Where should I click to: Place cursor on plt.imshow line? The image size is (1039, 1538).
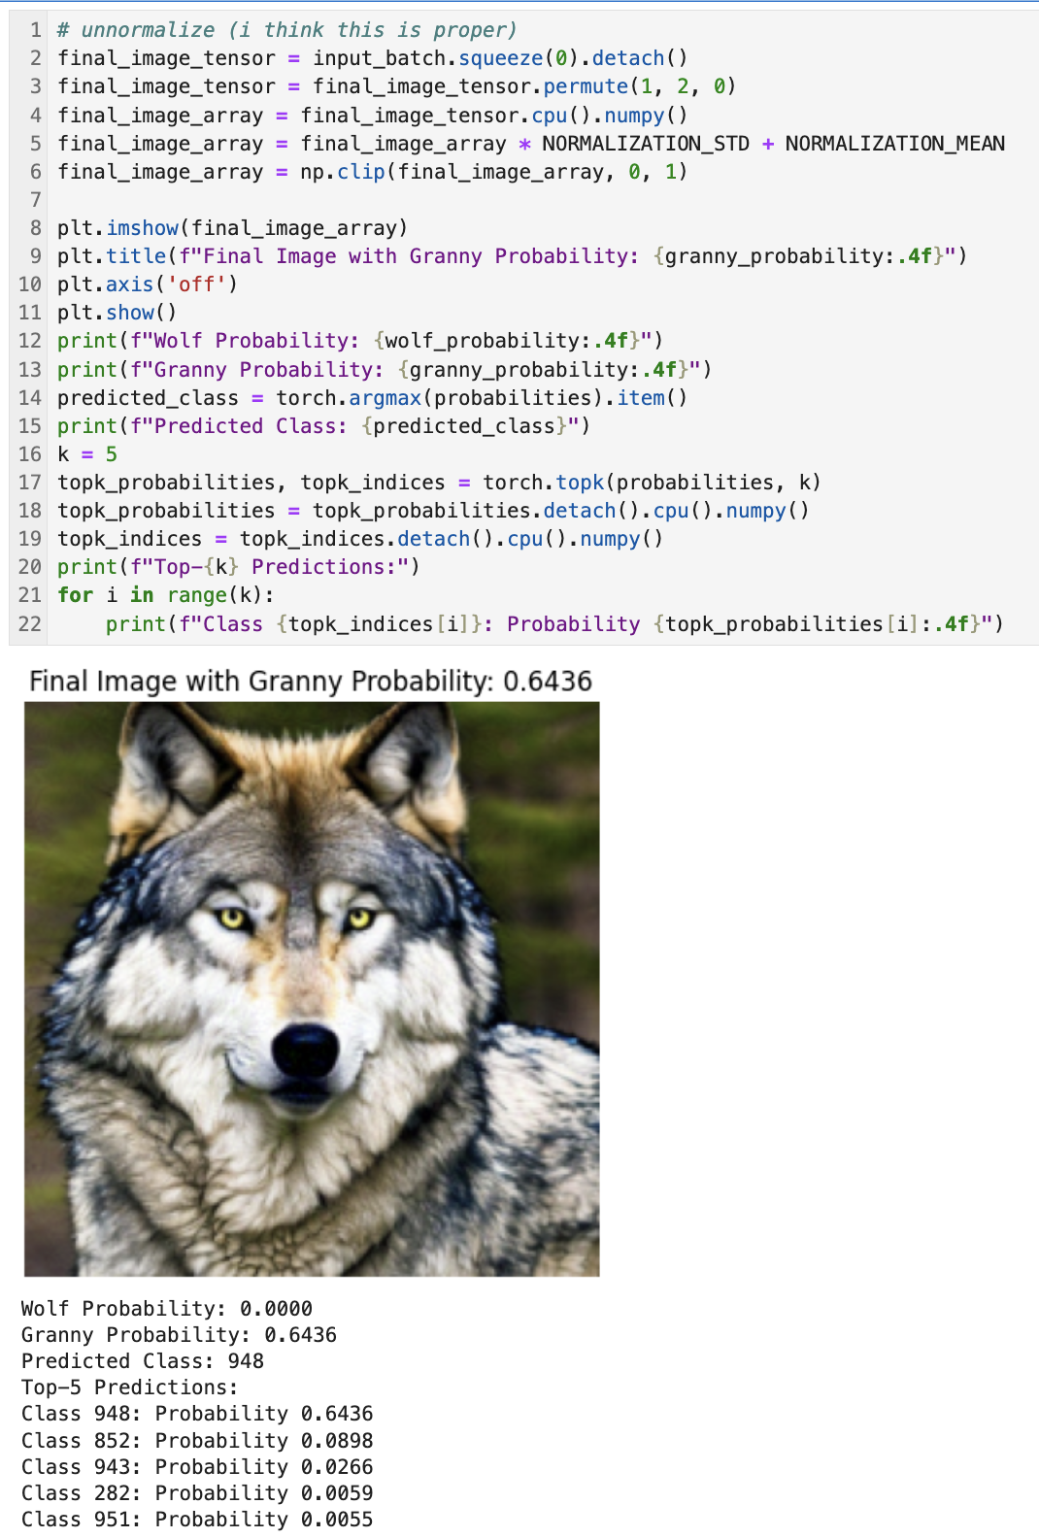point(233,228)
